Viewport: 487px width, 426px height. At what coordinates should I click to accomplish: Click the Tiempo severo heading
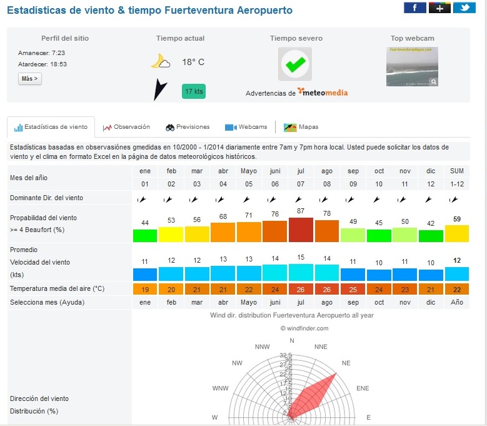[296, 38]
